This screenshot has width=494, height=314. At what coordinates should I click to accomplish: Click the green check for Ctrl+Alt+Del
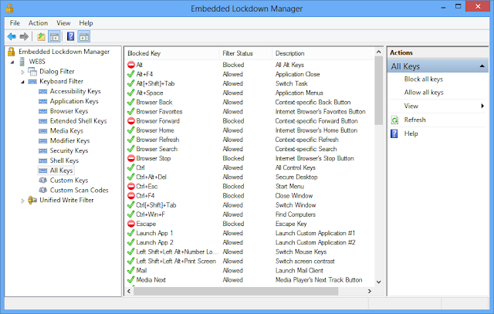click(131, 177)
